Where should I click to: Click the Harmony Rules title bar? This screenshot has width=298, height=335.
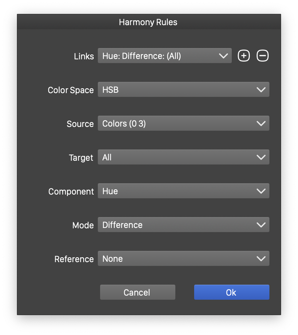148,22
